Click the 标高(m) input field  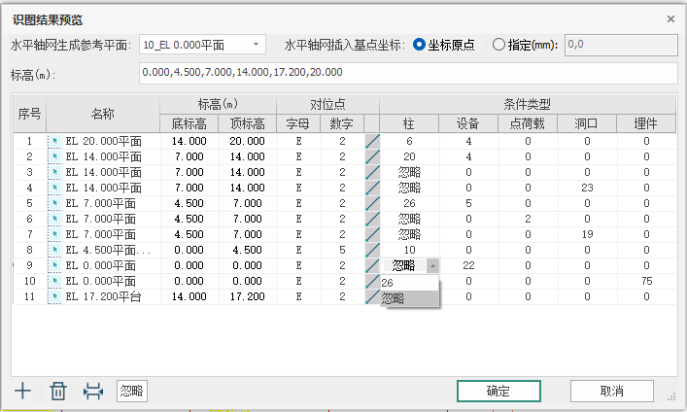point(406,73)
